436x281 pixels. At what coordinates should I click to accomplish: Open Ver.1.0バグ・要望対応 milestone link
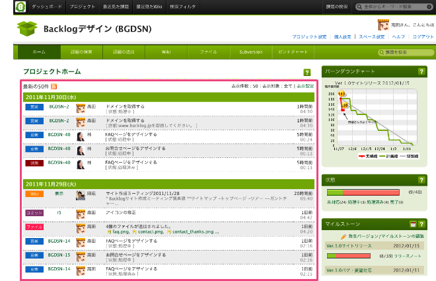(x=349, y=270)
